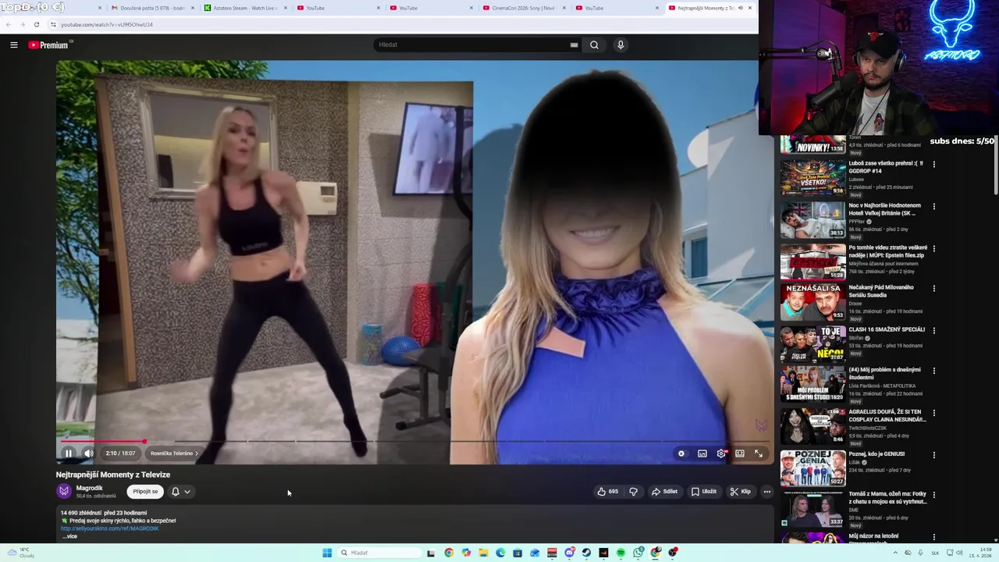Screen dimensions: 999x562
Task: Open options for Po tomhle videu ztratíte
Action: pyautogui.click(x=934, y=249)
